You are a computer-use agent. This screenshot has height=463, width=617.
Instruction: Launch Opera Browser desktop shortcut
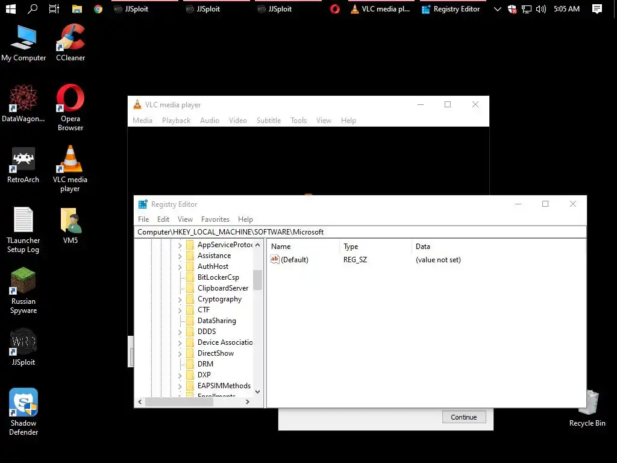pos(70,107)
